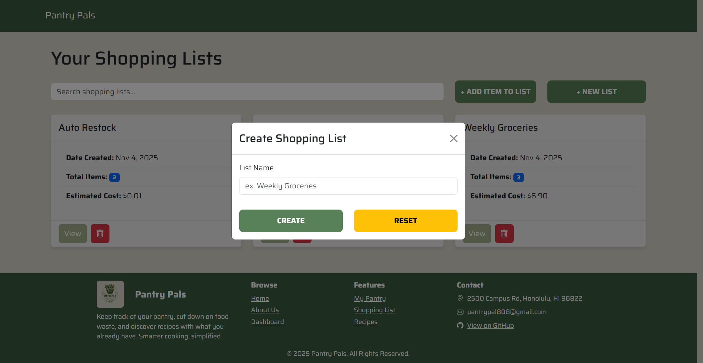
Task: Open the About Us page
Action: click(265, 310)
